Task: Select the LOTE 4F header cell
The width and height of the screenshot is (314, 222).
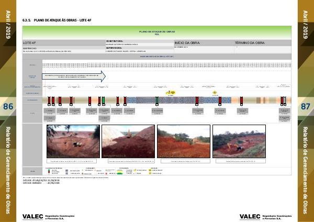Action: click(x=63, y=42)
